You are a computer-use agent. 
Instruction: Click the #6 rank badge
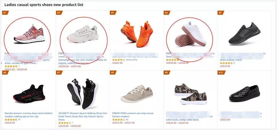point(5,73)
